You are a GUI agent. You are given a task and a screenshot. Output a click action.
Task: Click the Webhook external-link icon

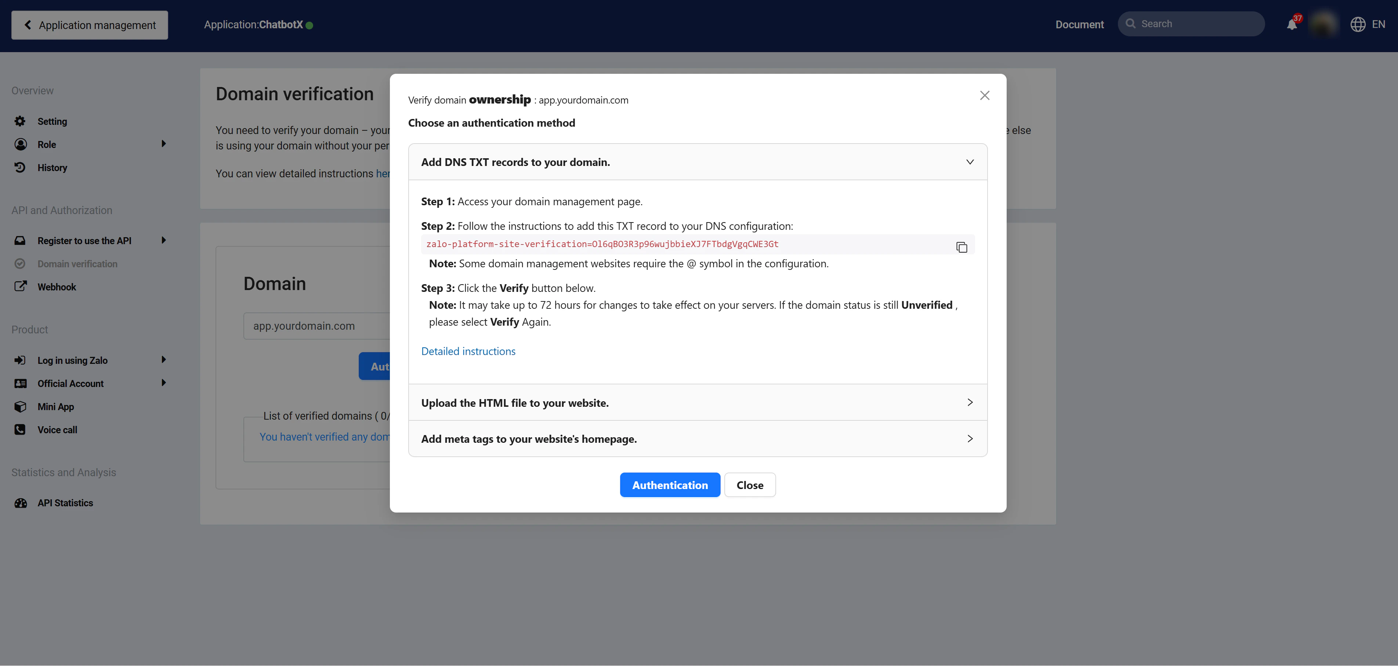pyautogui.click(x=20, y=287)
